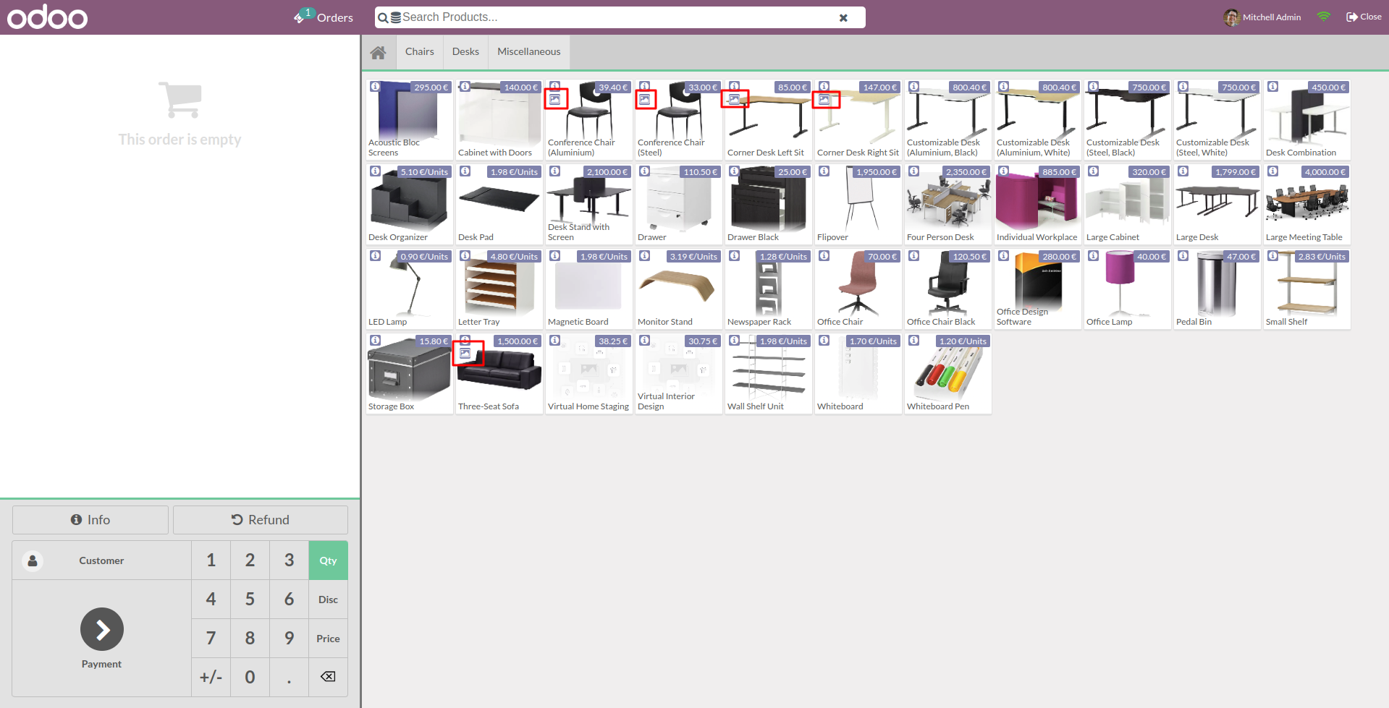
Task: Click the Payment arrow button
Action: point(102,629)
